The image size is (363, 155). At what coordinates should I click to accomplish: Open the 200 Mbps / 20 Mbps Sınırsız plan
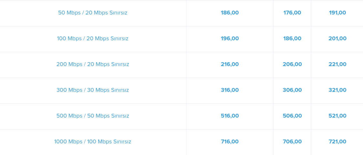coord(93,64)
